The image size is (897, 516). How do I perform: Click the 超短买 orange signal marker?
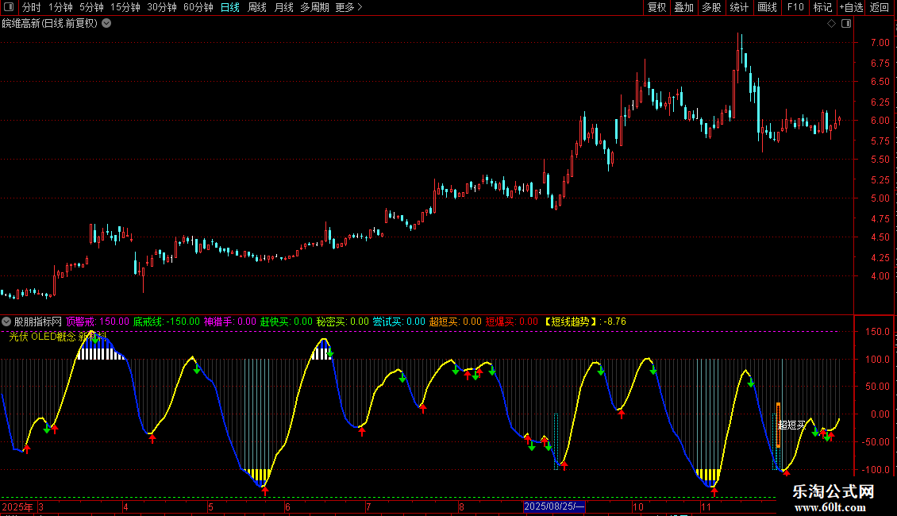point(778,425)
